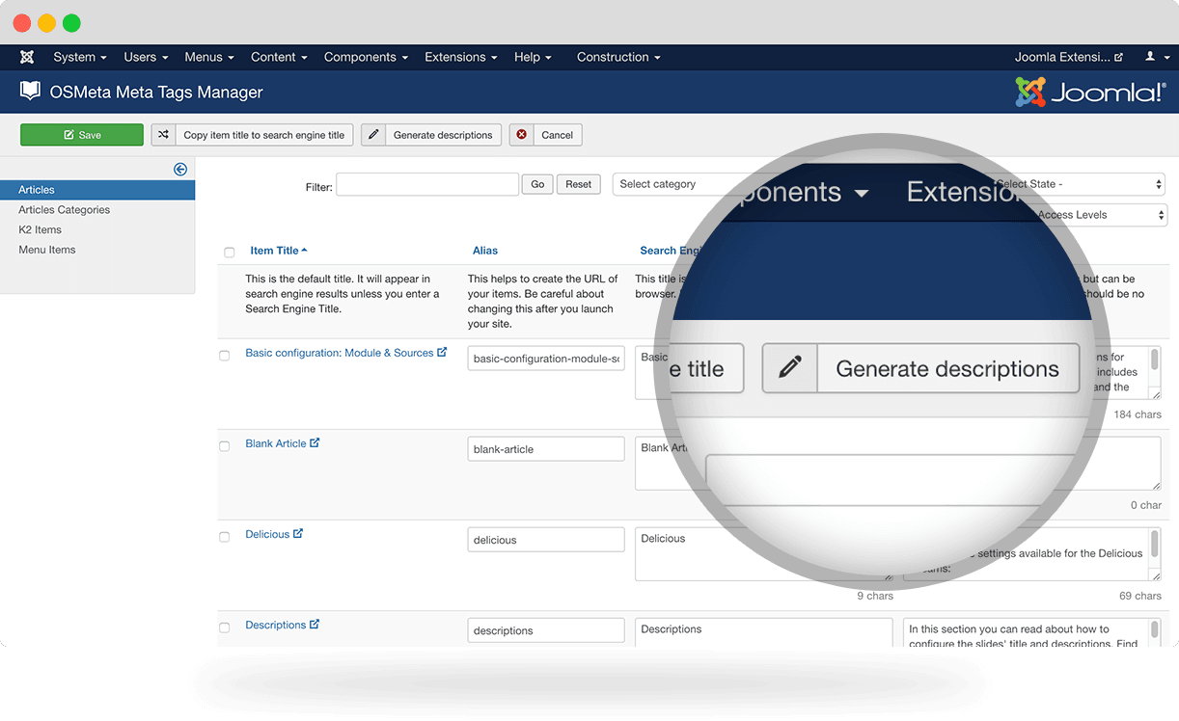Click the shuffle icon on Copy title button

pyautogui.click(x=163, y=135)
